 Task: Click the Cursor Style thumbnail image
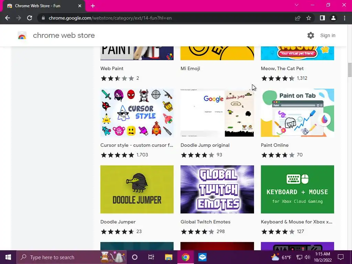click(x=137, y=113)
